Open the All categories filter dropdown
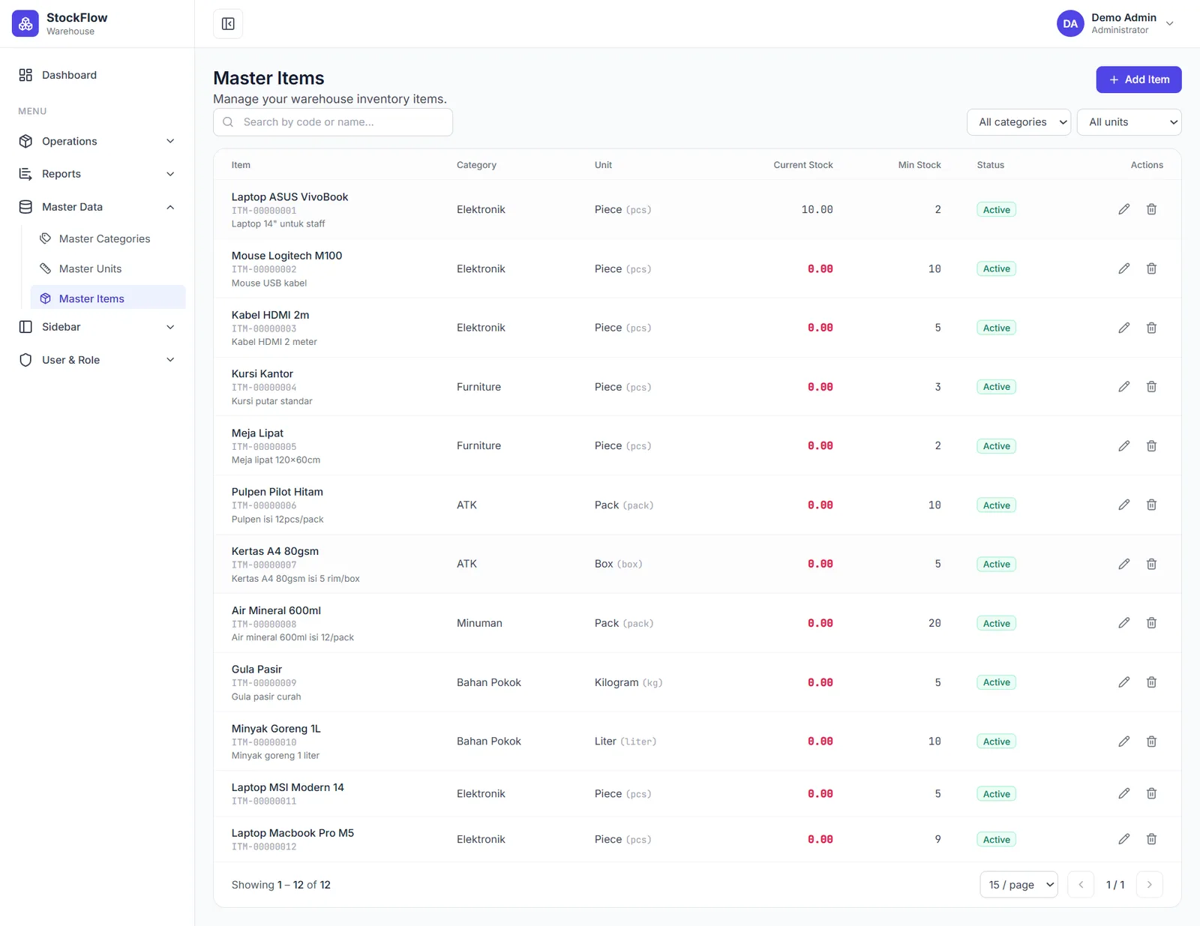 click(1018, 122)
